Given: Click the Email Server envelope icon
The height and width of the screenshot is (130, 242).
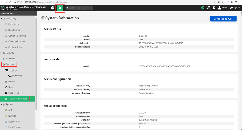Looking at the screenshot, I should click(x=6, y=127).
